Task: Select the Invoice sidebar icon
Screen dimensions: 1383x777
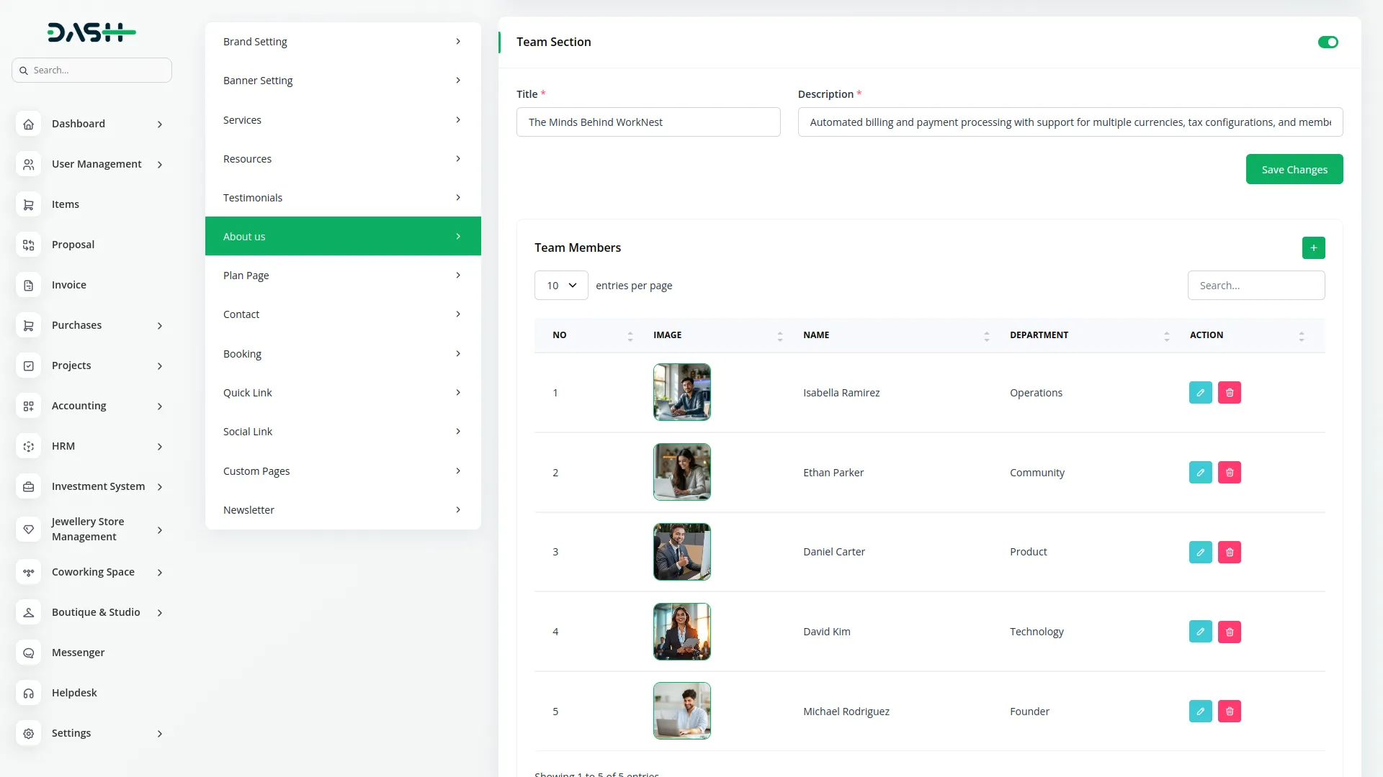Action: [28, 285]
